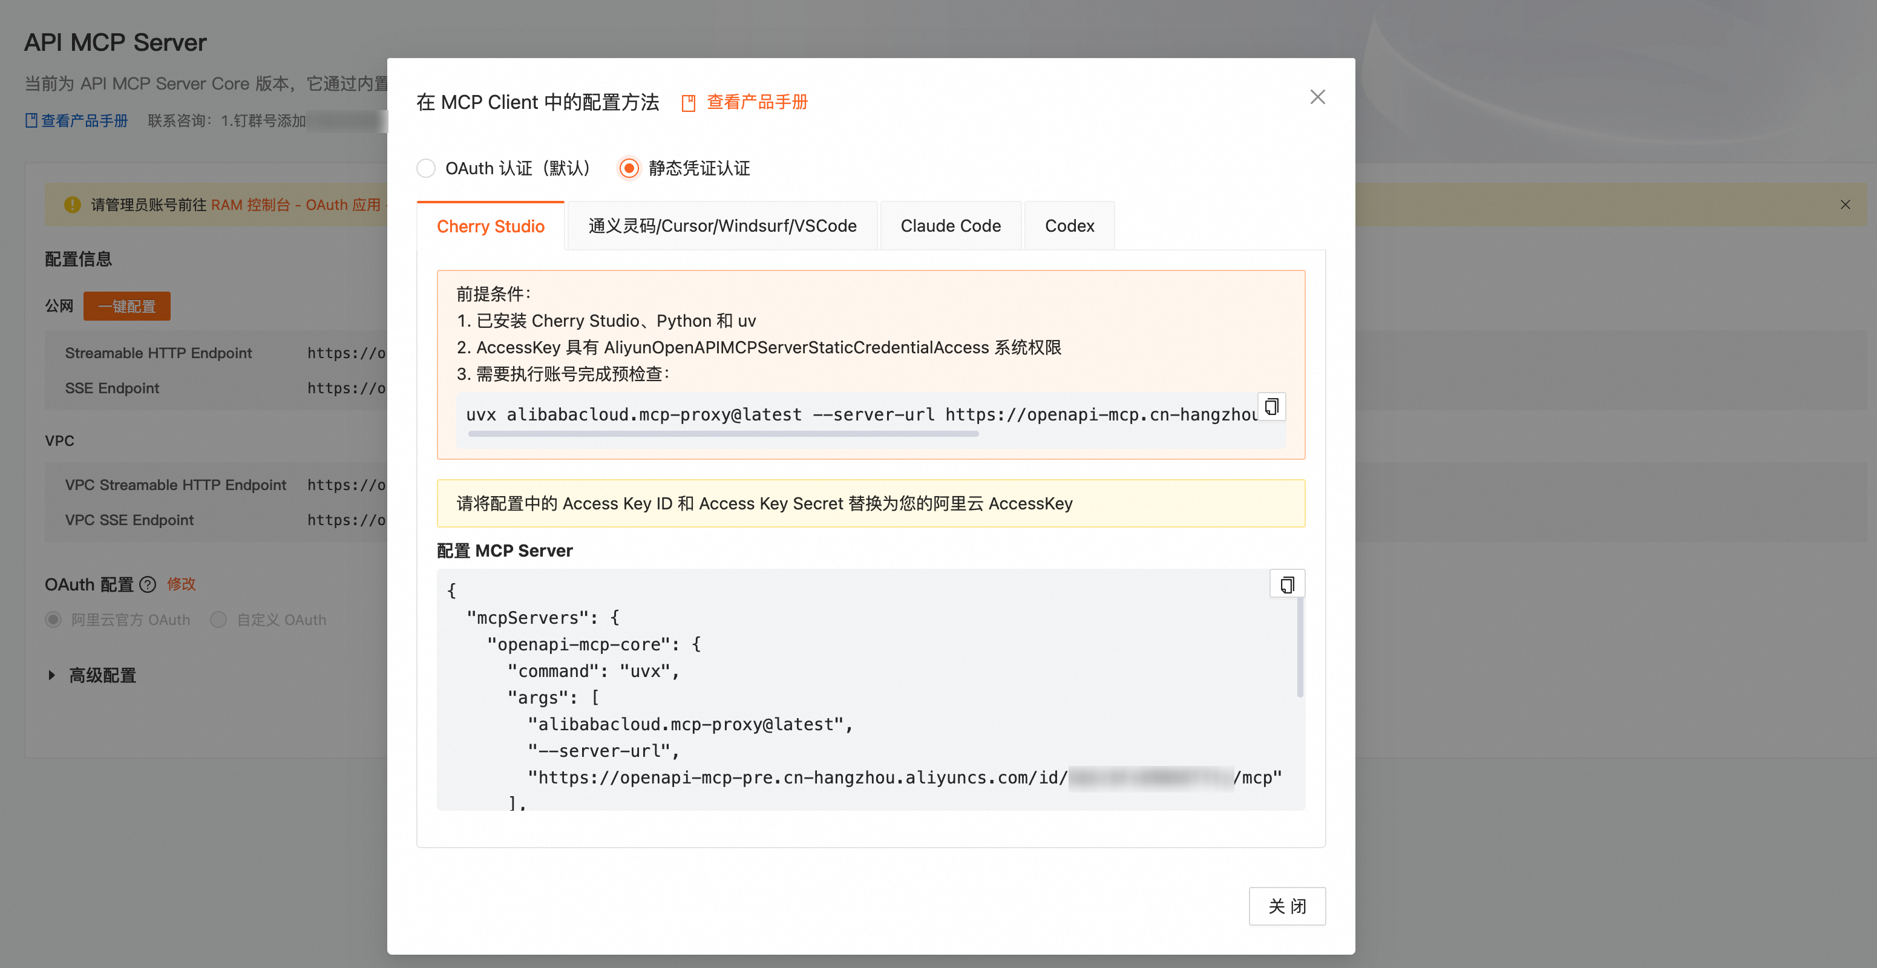The height and width of the screenshot is (968, 1877).
Task: Open 查看产品手册 link on background page
Action: pyautogui.click(x=76, y=121)
